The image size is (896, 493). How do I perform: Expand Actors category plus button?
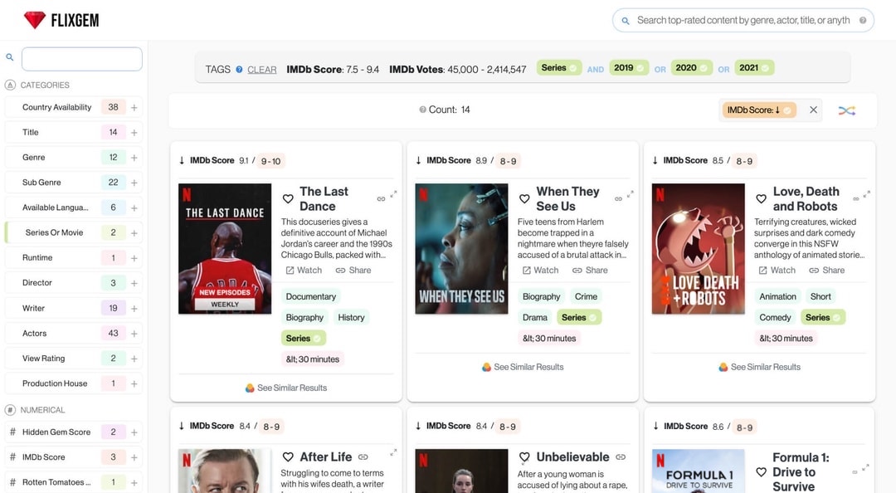coord(134,334)
